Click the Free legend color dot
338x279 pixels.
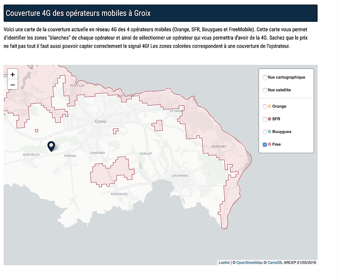click(x=269, y=144)
